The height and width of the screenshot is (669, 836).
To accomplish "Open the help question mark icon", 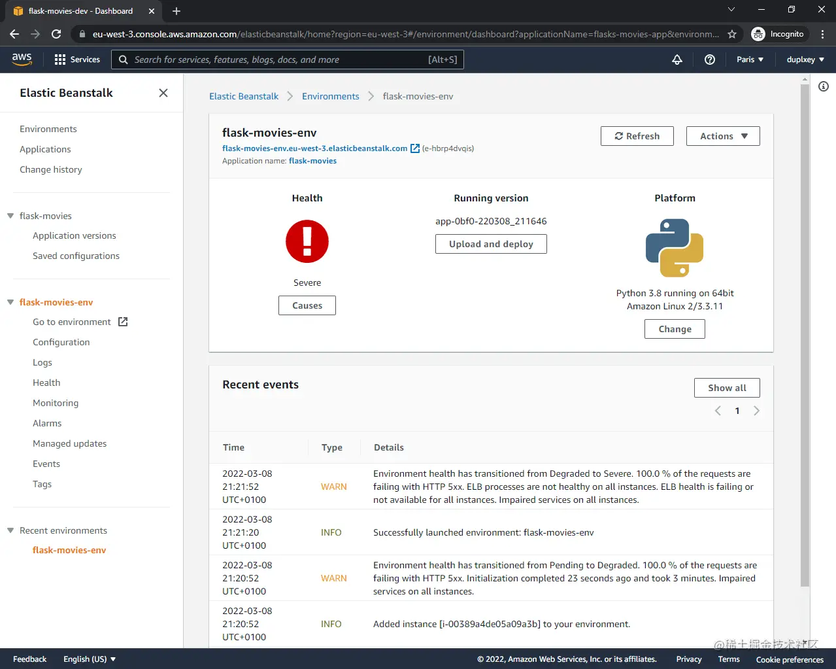I will (x=710, y=60).
